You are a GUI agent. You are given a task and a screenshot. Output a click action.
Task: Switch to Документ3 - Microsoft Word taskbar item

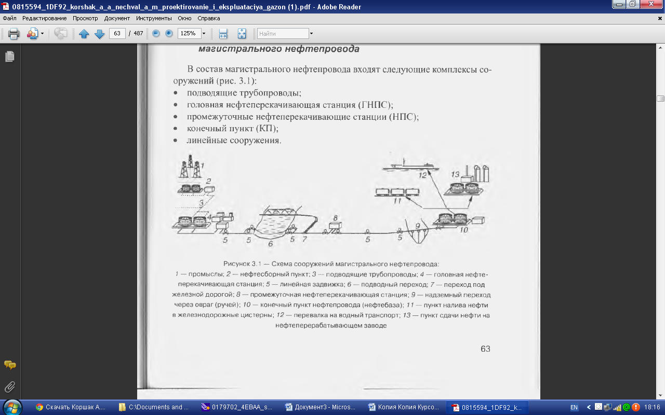coord(320,407)
